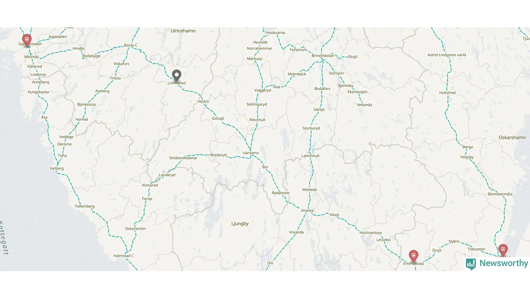The width and height of the screenshot is (530, 298).
Task: Select the Halmstad C station label
Action: 123,256
